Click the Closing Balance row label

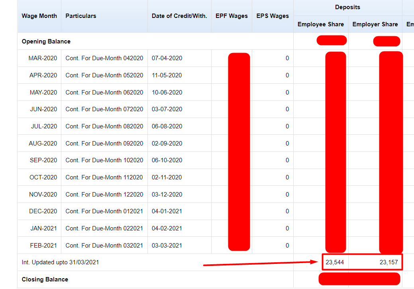45,279
